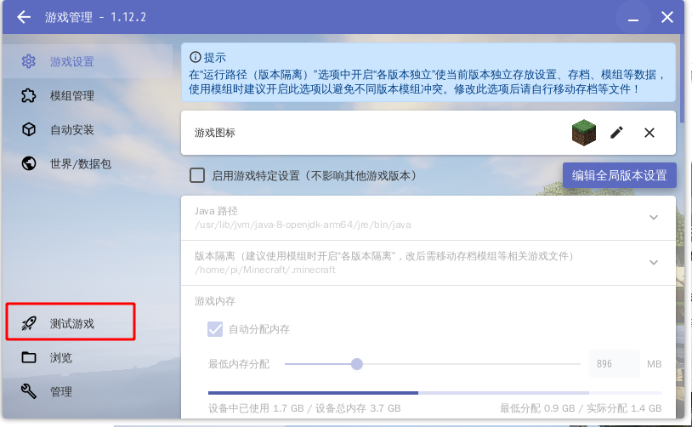
Task: Reset game icon with the X button
Action: click(649, 133)
